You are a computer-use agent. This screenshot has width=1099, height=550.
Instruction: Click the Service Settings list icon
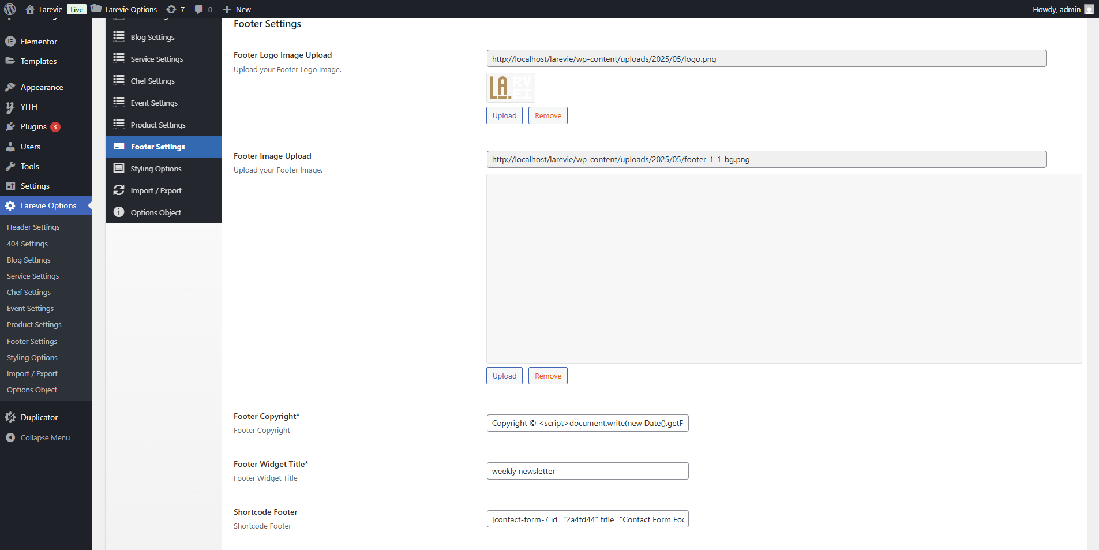119,58
